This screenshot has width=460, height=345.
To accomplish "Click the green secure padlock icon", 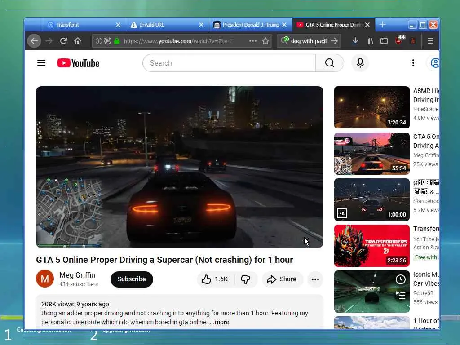I will [x=117, y=41].
